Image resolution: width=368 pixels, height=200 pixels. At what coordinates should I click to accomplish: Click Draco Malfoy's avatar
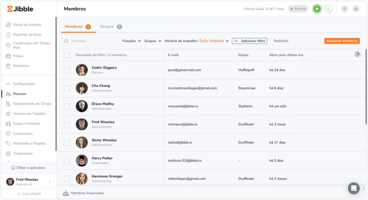(81, 106)
